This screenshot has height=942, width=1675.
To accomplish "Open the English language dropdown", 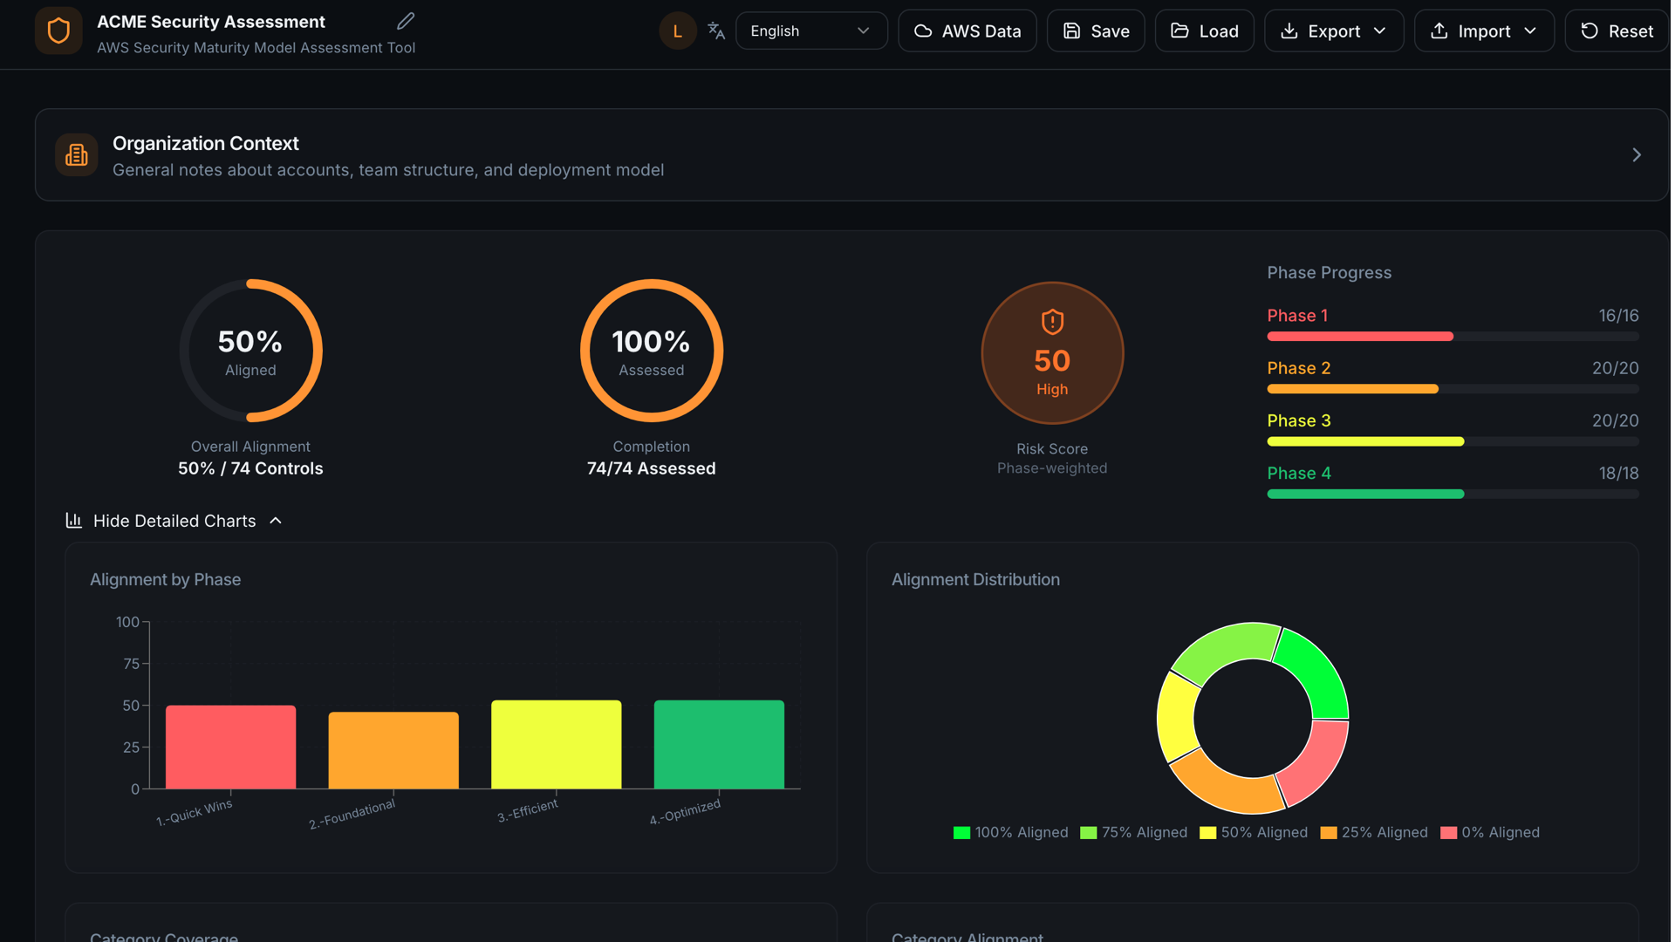I will [812, 31].
